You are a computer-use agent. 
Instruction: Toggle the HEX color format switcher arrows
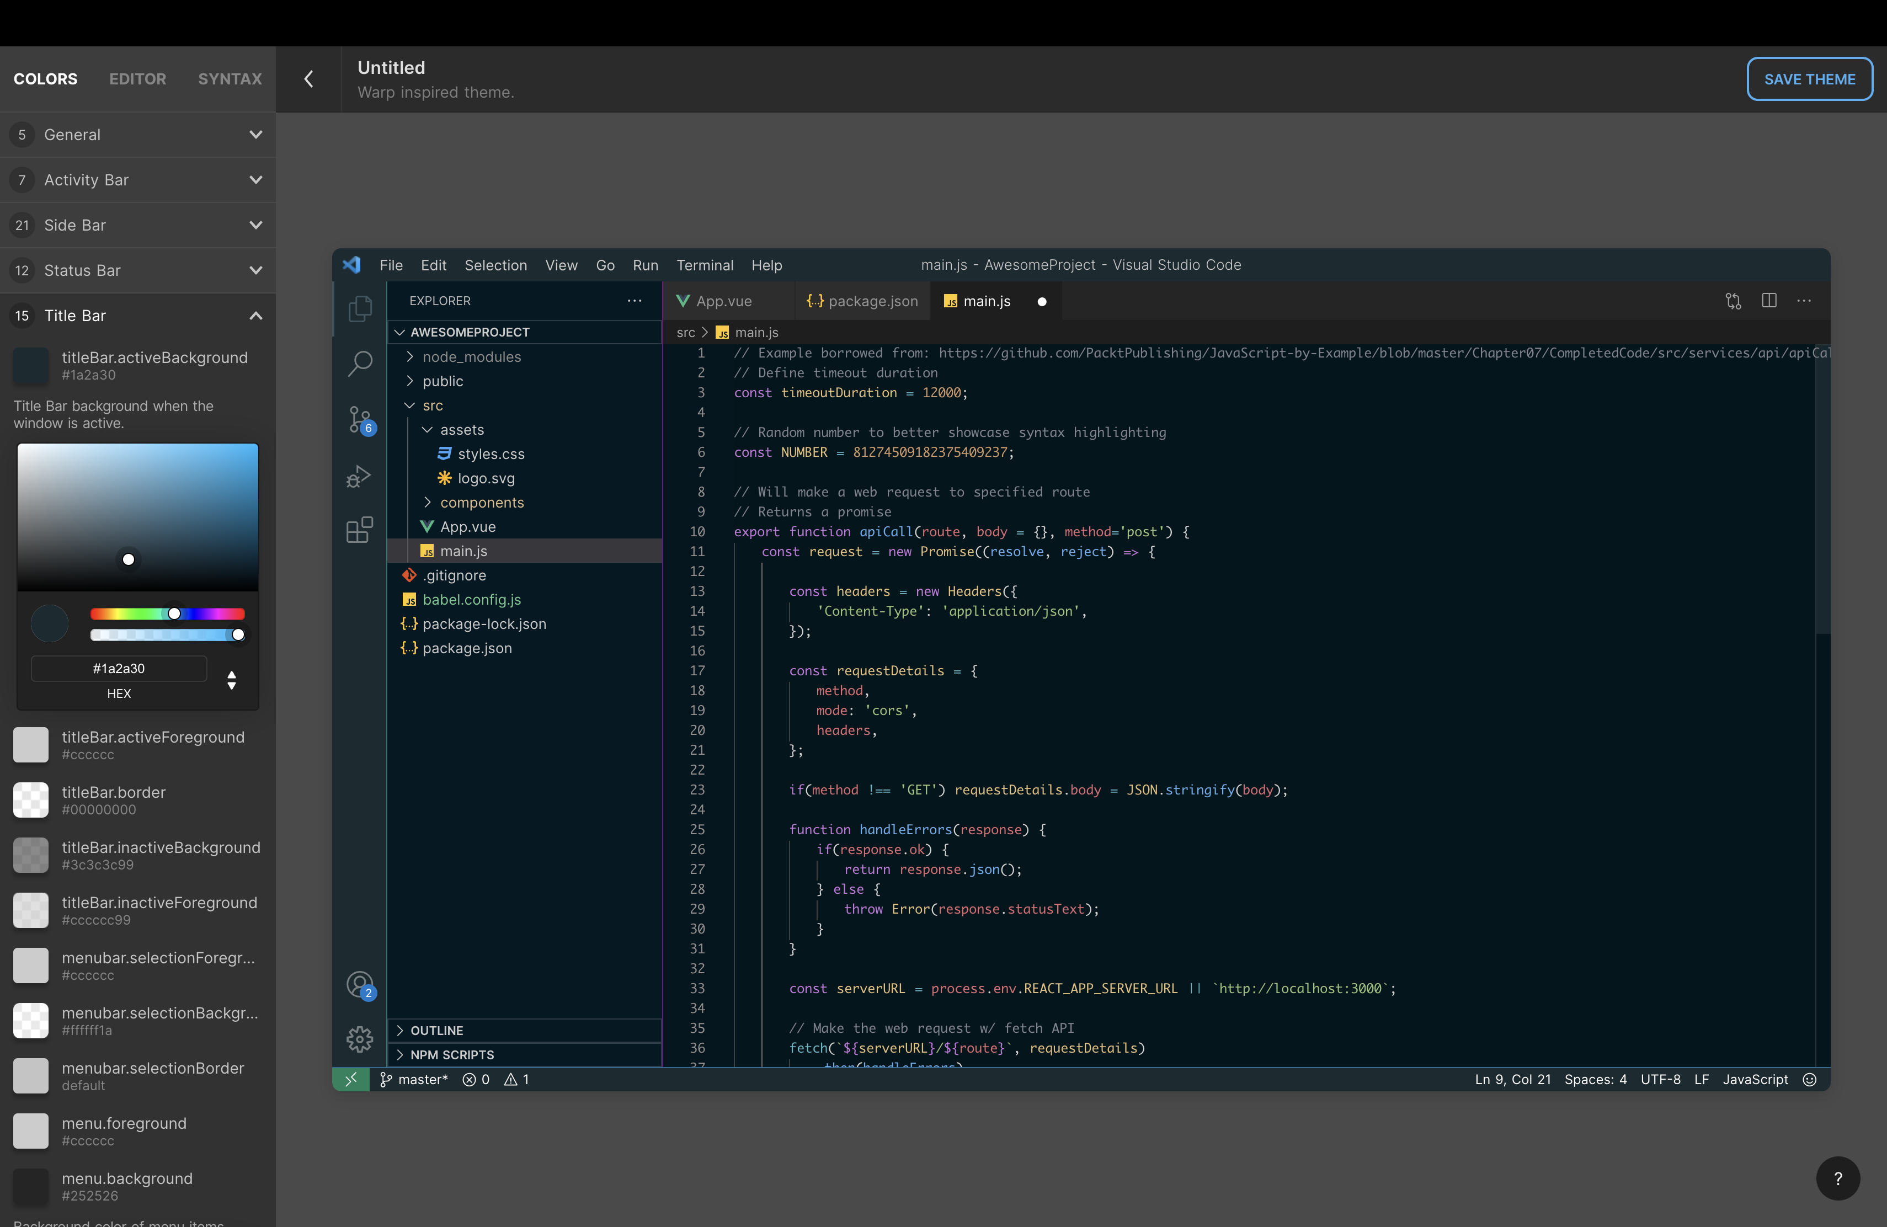point(232,679)
